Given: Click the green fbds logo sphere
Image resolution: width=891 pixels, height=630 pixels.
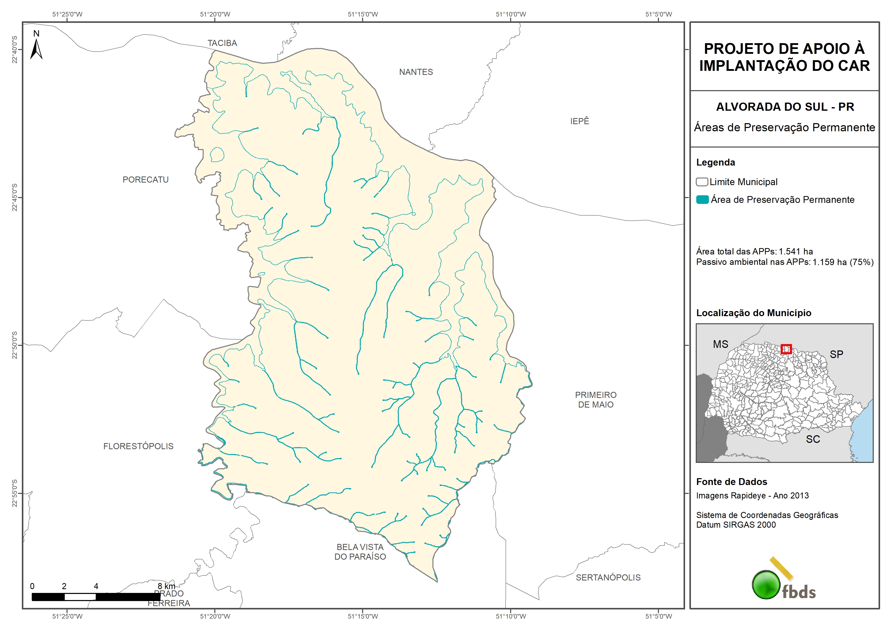Looking at the screenshot, I should tap(766, 585).
